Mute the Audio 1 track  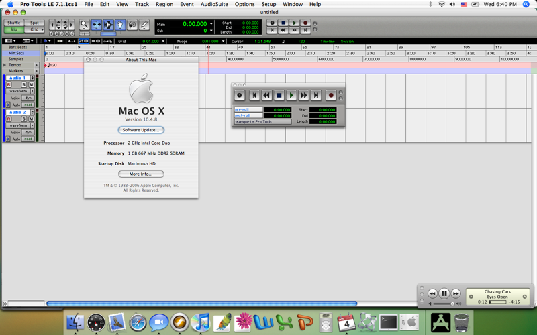pyautogui.click(x=31, y=84)
